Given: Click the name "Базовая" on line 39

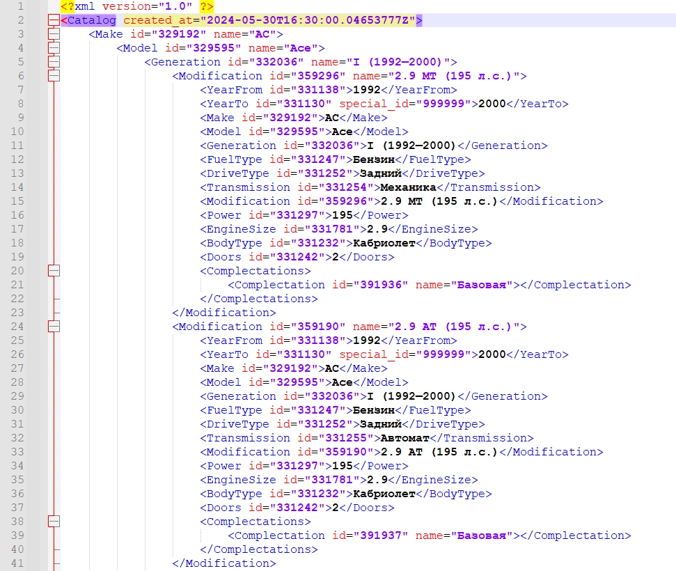Looking at the screenshot, I should pos(482,535).
